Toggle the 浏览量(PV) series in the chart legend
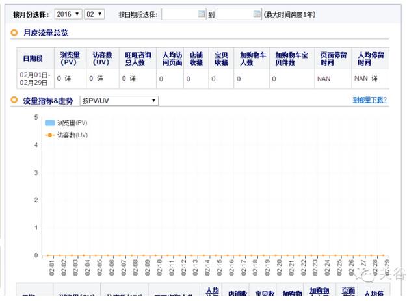This screenshot has height=301, width=407. [x=72, y=122]
